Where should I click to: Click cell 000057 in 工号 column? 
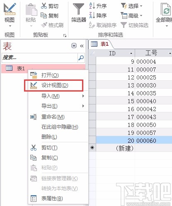click(153, 133)
